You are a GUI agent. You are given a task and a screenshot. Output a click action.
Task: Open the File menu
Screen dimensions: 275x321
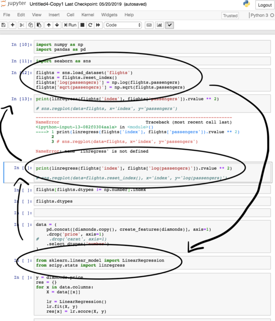(x=6, y=15)
